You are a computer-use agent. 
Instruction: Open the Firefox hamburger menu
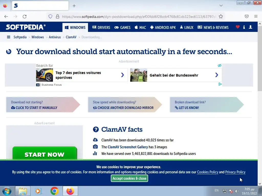[256, 16]
